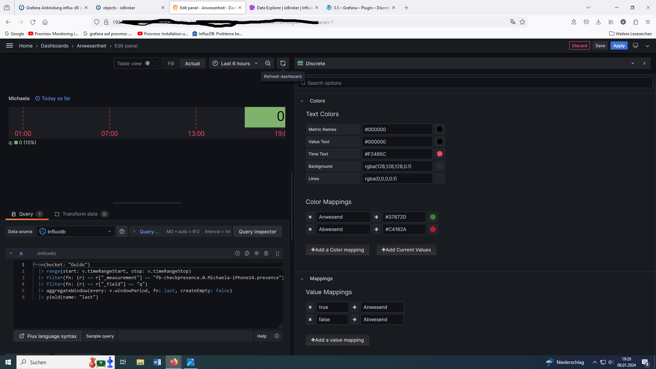Remove the false value mapping
Viewport: 656px width, 369px height.
310,319
